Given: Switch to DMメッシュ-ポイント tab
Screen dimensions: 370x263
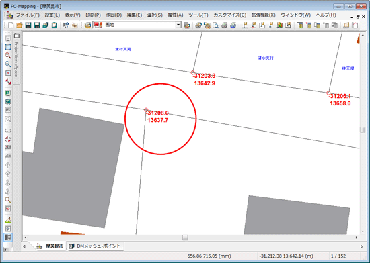Looking at the screenshot, I should 96,246.
